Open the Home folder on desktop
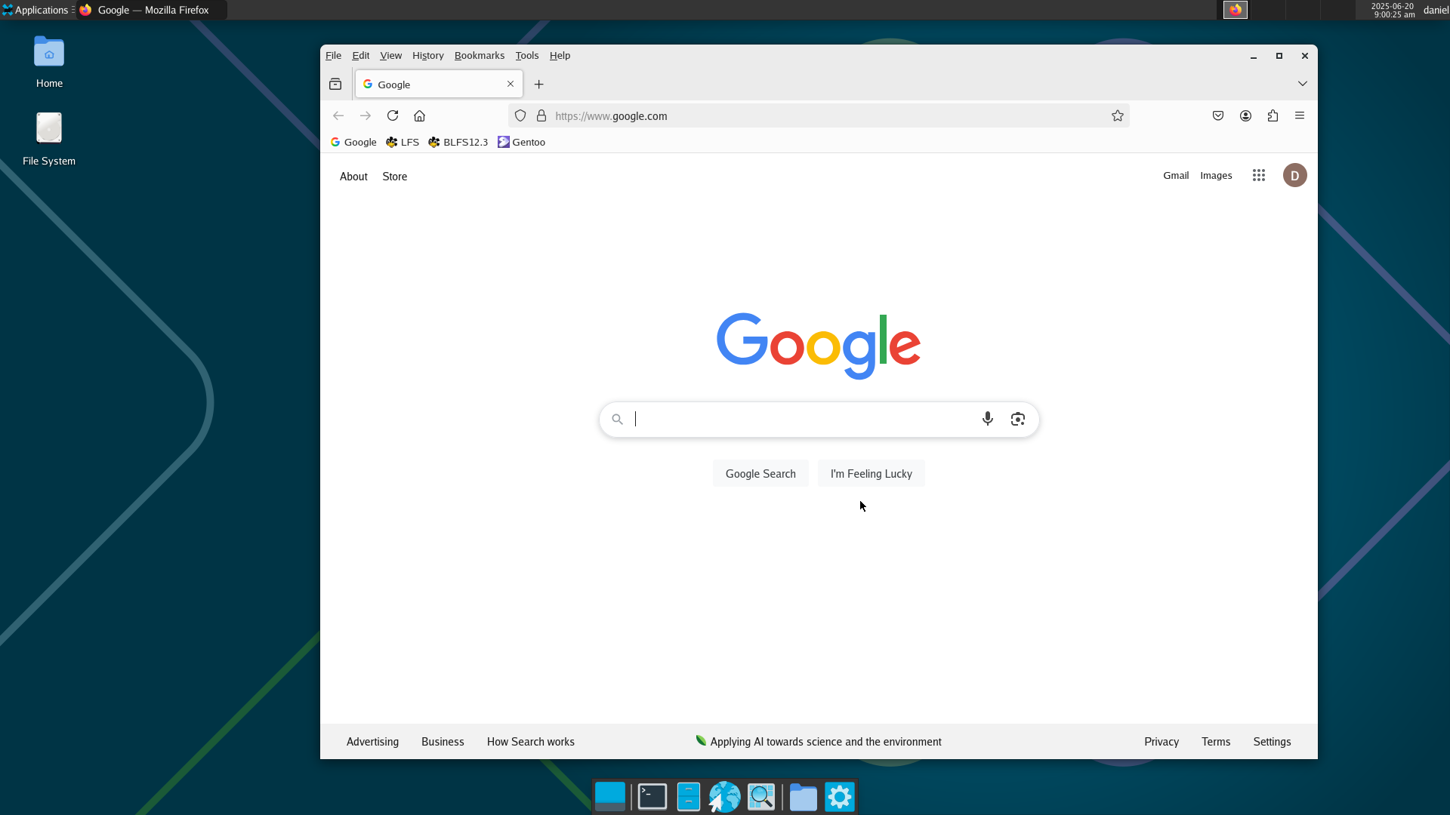Viewport: 1450px width, 815px height. 49,63
